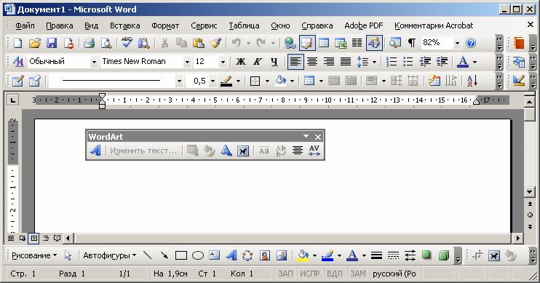This screenshot has height=283, width=540.
Task: Paste from clipboard icon
Action: click(199, 43)
